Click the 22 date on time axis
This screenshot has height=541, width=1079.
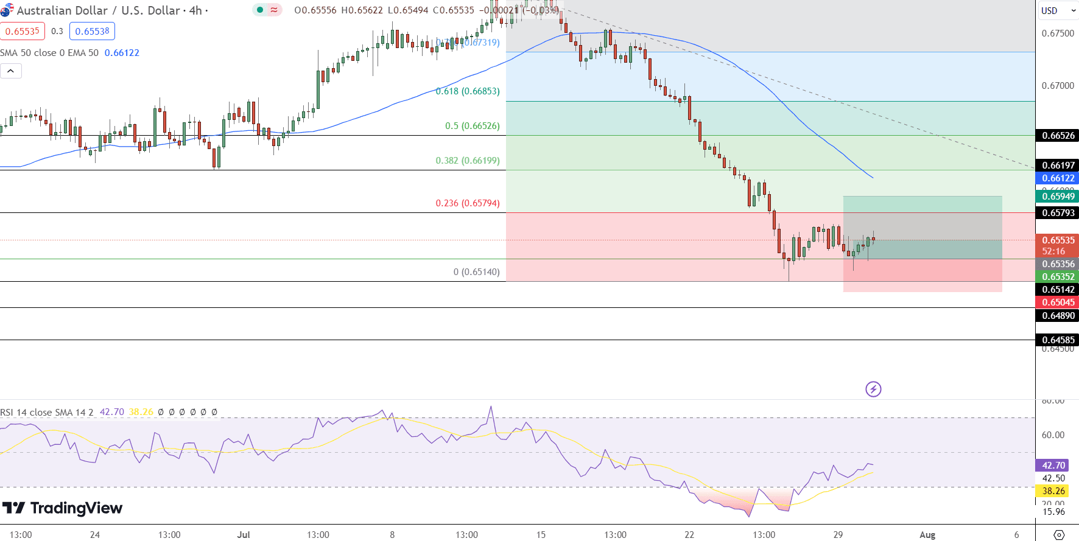click(x=689, y=535)
